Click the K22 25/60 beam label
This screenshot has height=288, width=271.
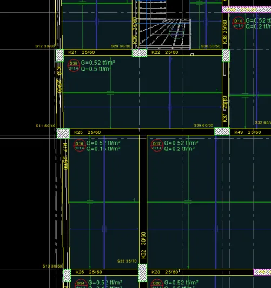point(165,52)
